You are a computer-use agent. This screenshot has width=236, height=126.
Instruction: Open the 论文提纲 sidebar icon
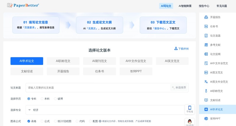coord(206,54)
